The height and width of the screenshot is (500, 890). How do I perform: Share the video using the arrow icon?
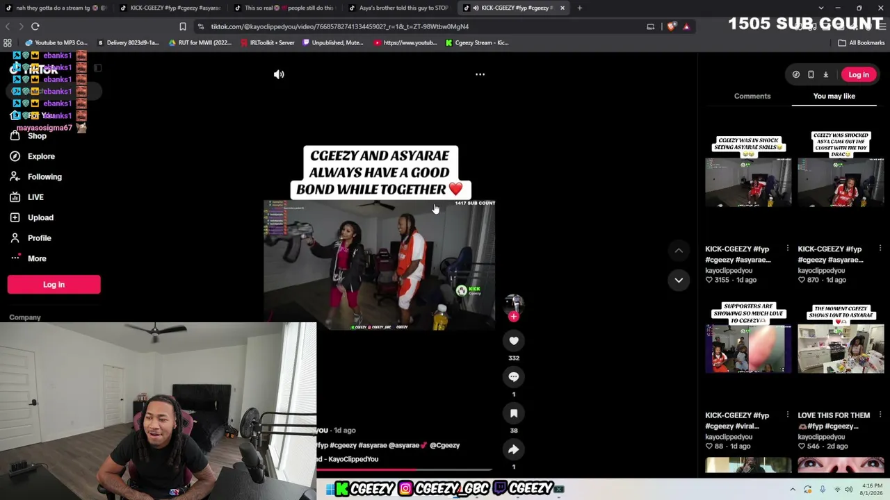pyautogui.click(x=514, y=449)
